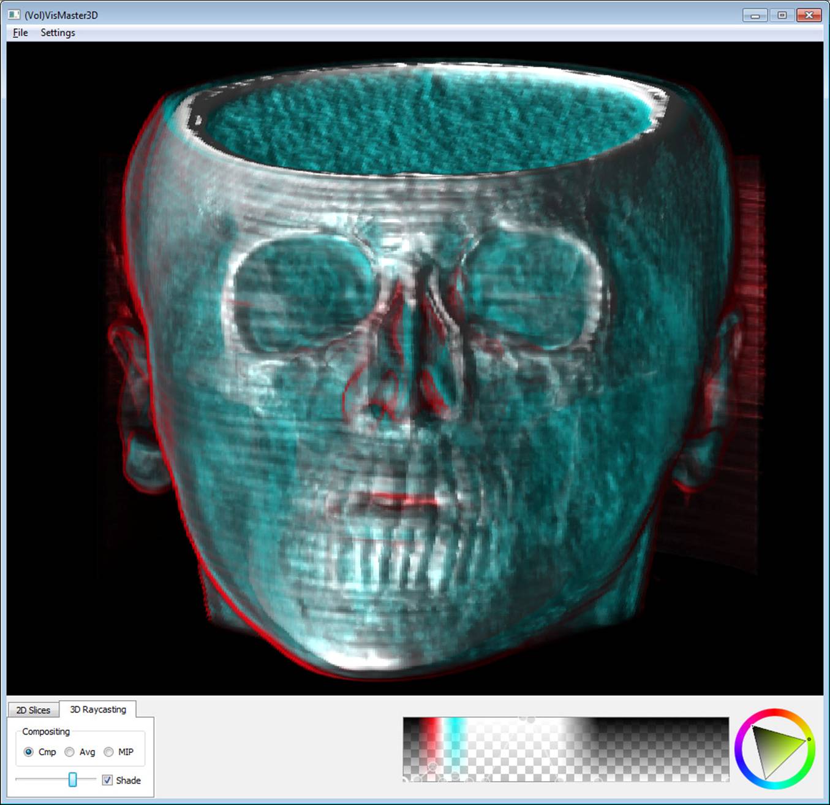Screen dimensions: 830x805
Task: Select the Cmp compositing radio button
Action: [28, 752]
